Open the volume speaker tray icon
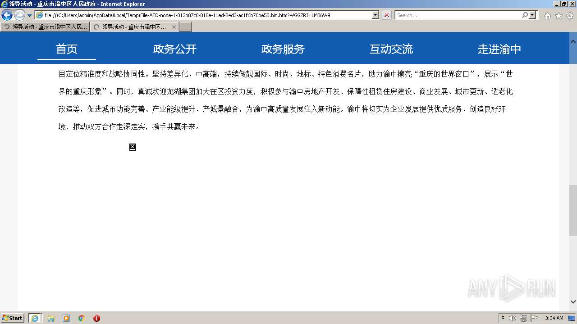Screen dimensions: 577x324 tap(513, 318)
